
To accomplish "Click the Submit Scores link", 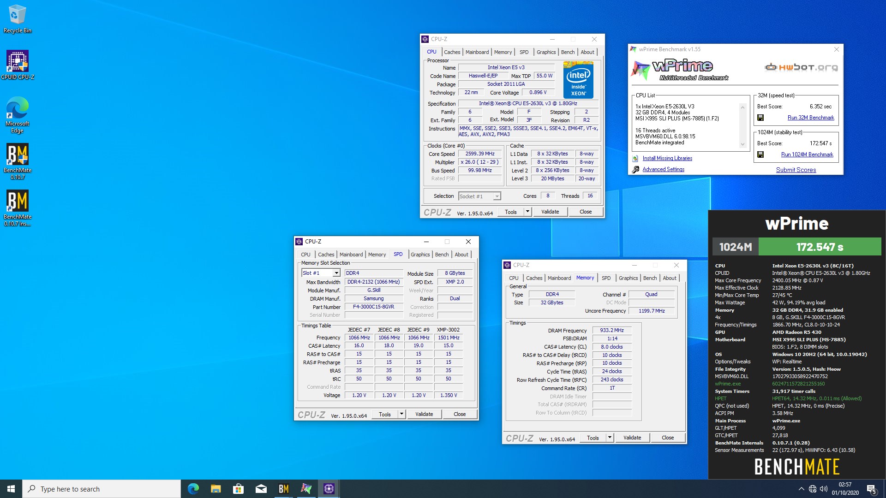I will [x=796, y=170].
